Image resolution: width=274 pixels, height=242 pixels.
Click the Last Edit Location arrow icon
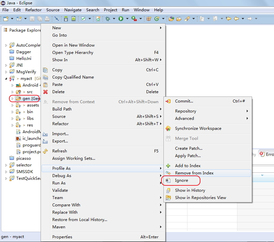(228, 19)
